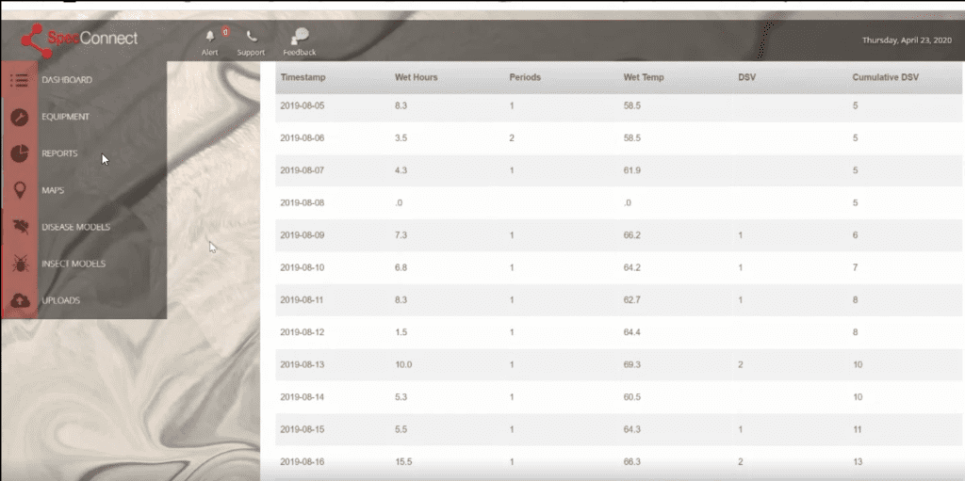
Task: Click the Feedback label in header
Action: click(300, 53)
